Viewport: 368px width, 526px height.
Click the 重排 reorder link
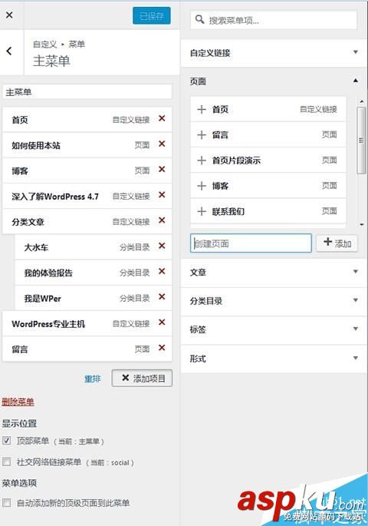pyautogui.click(x=93, y=379)
